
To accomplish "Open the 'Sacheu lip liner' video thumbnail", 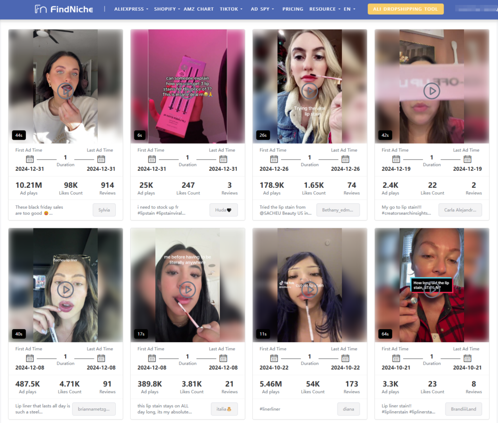I will [x=65, y=289].
